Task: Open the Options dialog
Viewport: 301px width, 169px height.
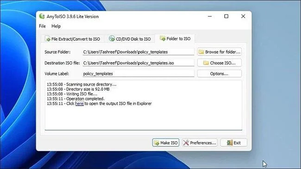Action: [219, 74]
